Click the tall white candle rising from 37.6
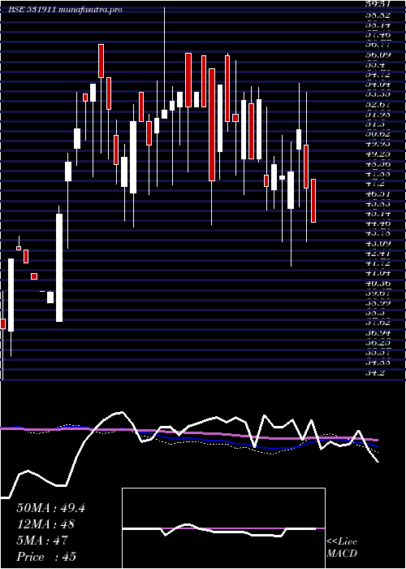This screenshot has height=569, width=406. pos(59,267)
